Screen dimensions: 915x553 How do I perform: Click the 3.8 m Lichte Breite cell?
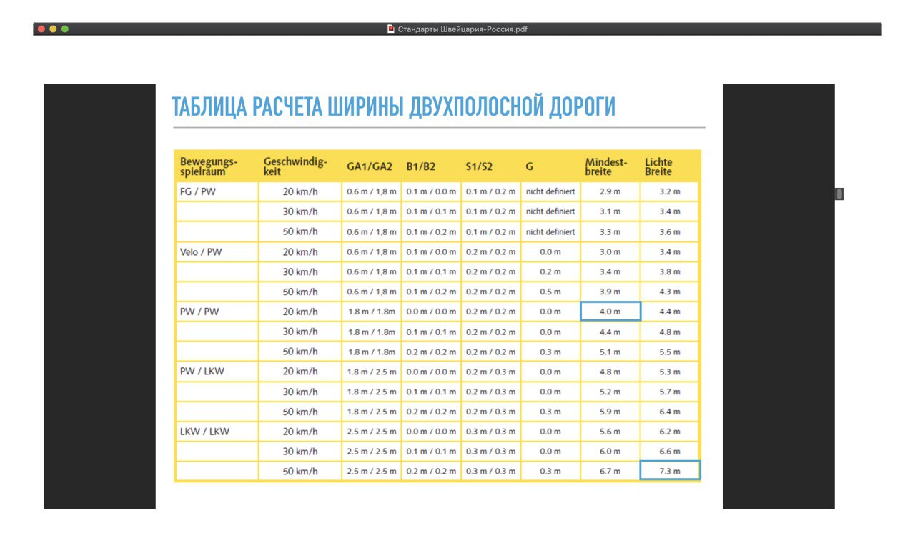670,271
